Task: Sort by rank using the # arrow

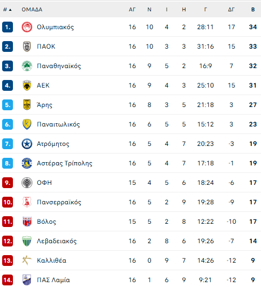Action: tap(8, 10)
